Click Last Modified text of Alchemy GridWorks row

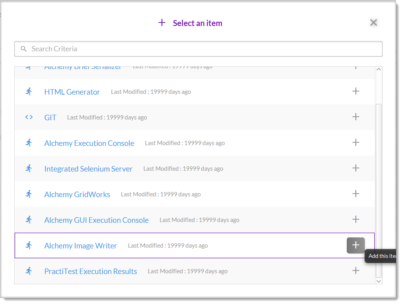click(x=161, y=194)
